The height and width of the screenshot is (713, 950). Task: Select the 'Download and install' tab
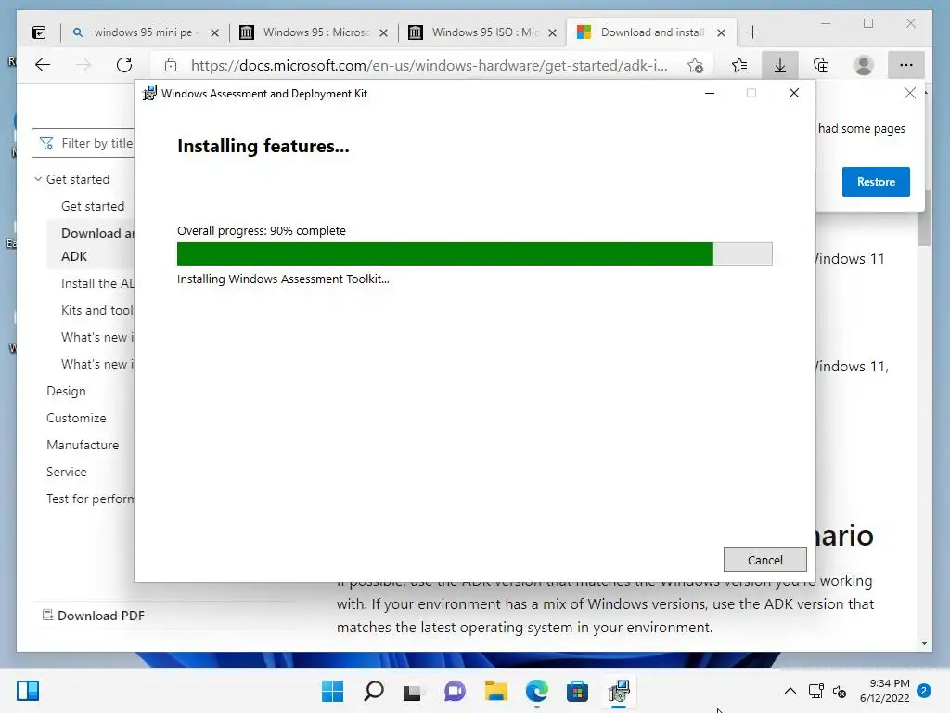click(x=651, y=32)
